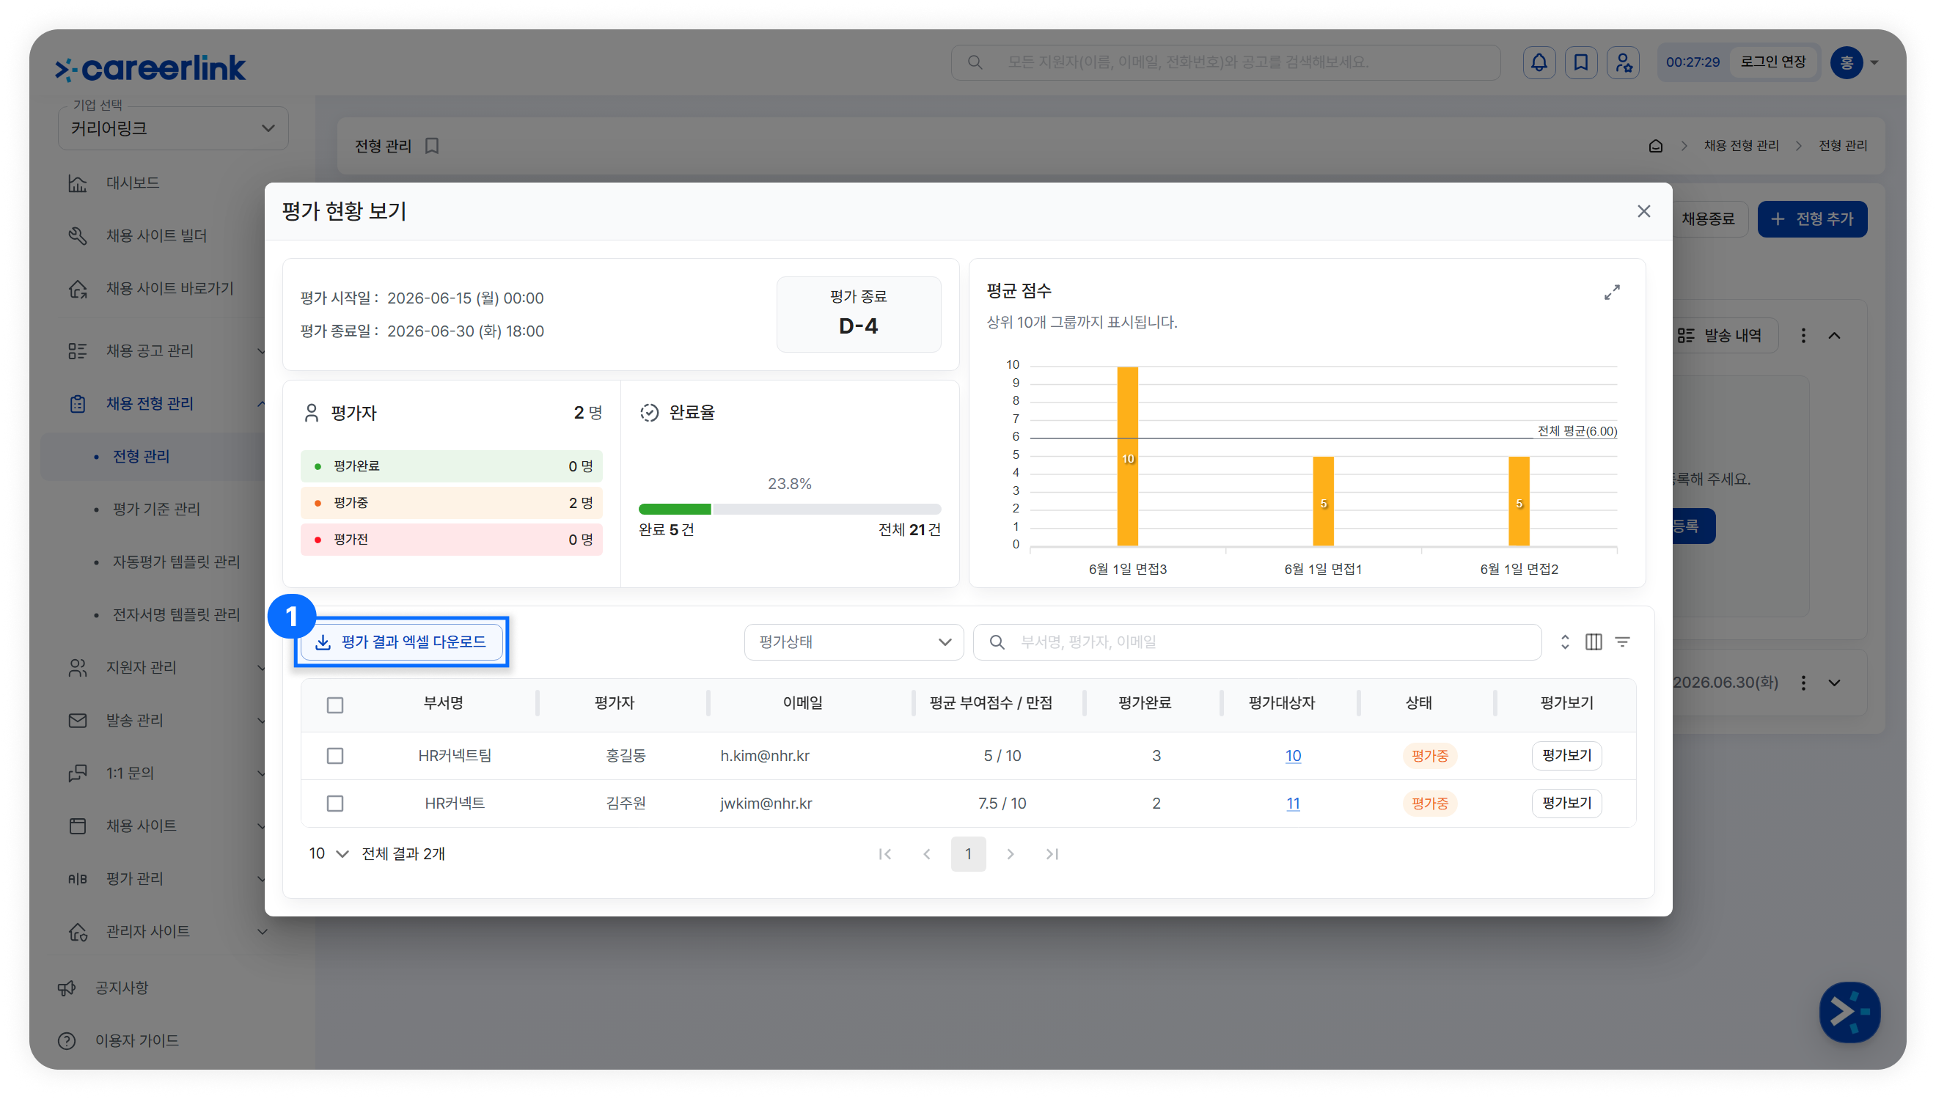Open 대시보드 from the sidebar

[x=132, y=183]
